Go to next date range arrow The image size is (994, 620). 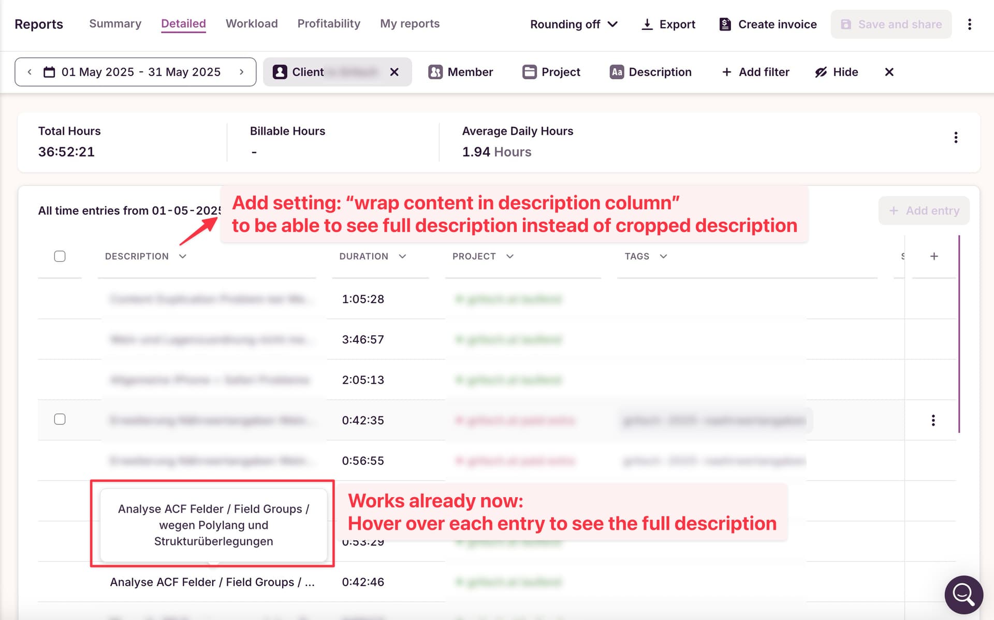click(x=241, y=72)
